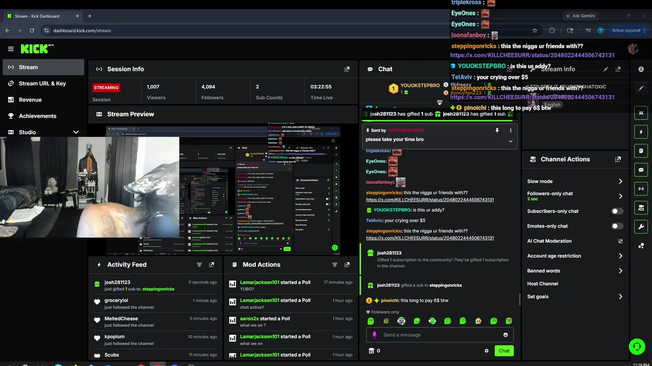Click the document notes icon in right sidebar

pos(641,151)
